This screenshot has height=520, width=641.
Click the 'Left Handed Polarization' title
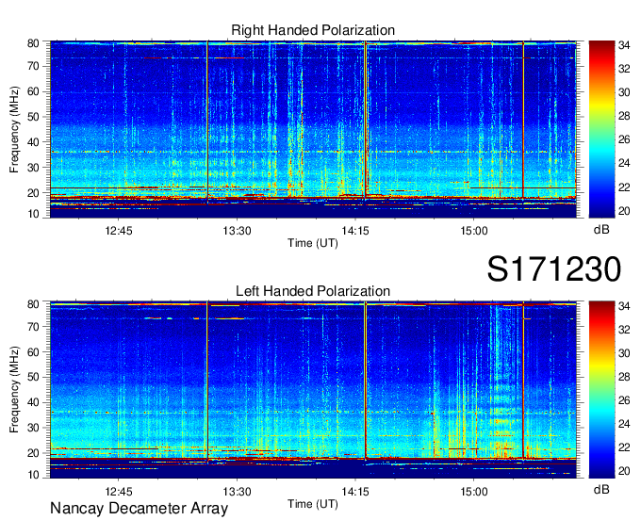[x=313, y=291]
